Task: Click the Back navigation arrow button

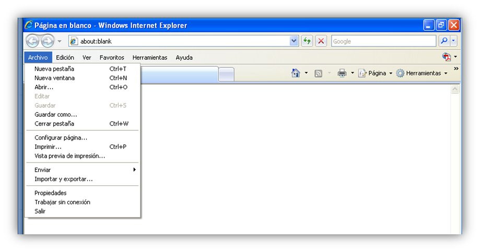Action: (32, 41)
